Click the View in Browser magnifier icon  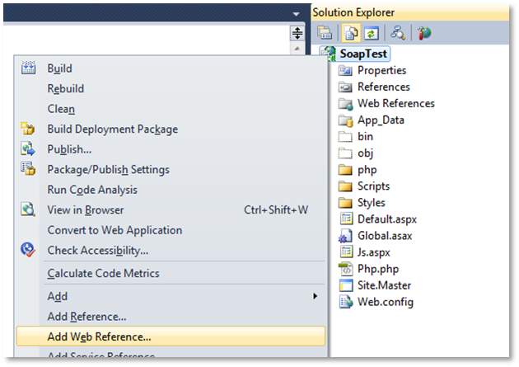click(28, 209)
